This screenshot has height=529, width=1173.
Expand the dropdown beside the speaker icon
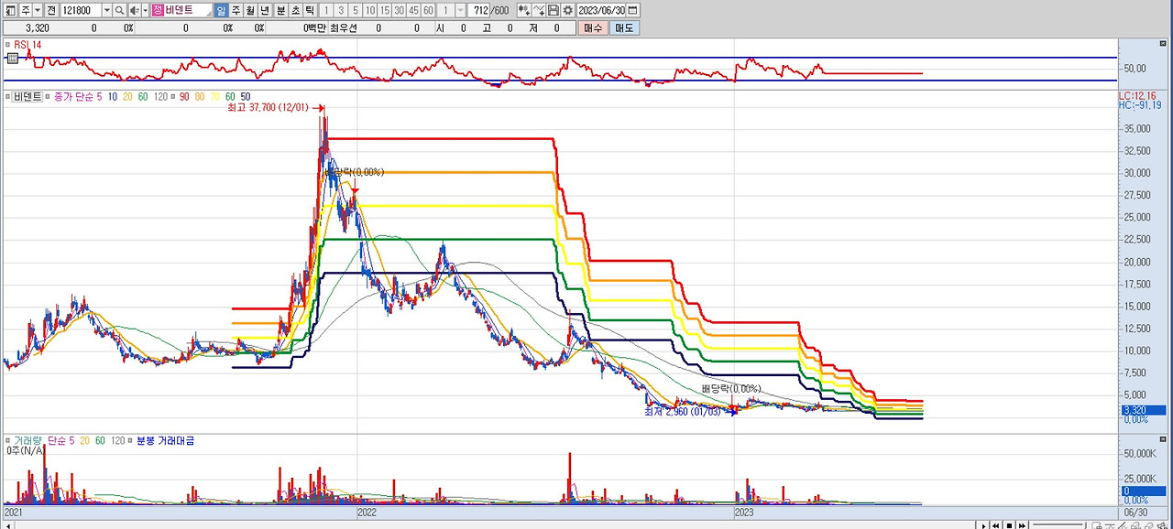click(146, 10)
